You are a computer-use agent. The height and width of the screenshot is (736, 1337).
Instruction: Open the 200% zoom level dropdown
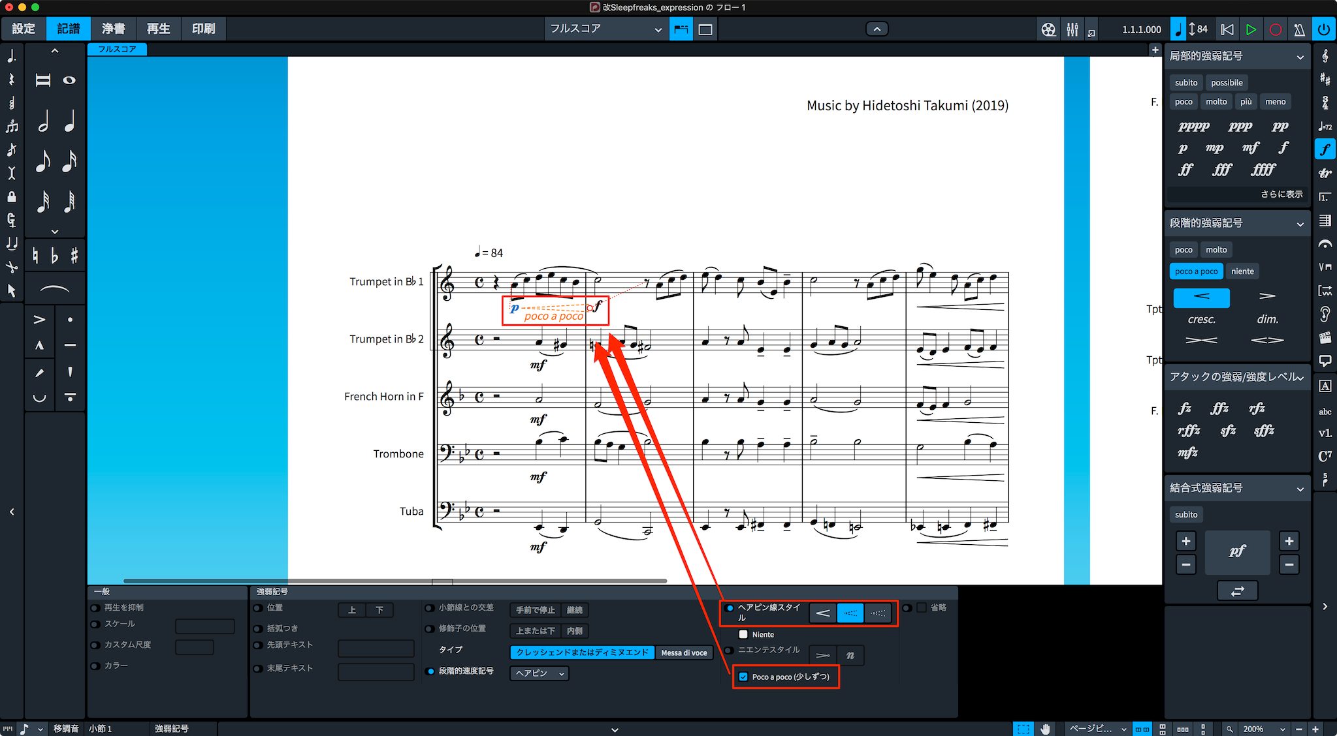coord(1263,729)
